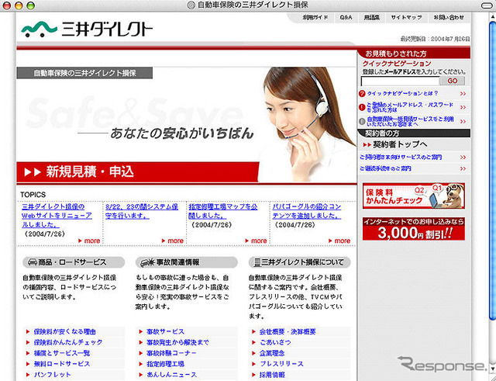Open the 企業理念 link
Image resolution: width=496 pixels, height=381 pixels.
pos(272,353)
